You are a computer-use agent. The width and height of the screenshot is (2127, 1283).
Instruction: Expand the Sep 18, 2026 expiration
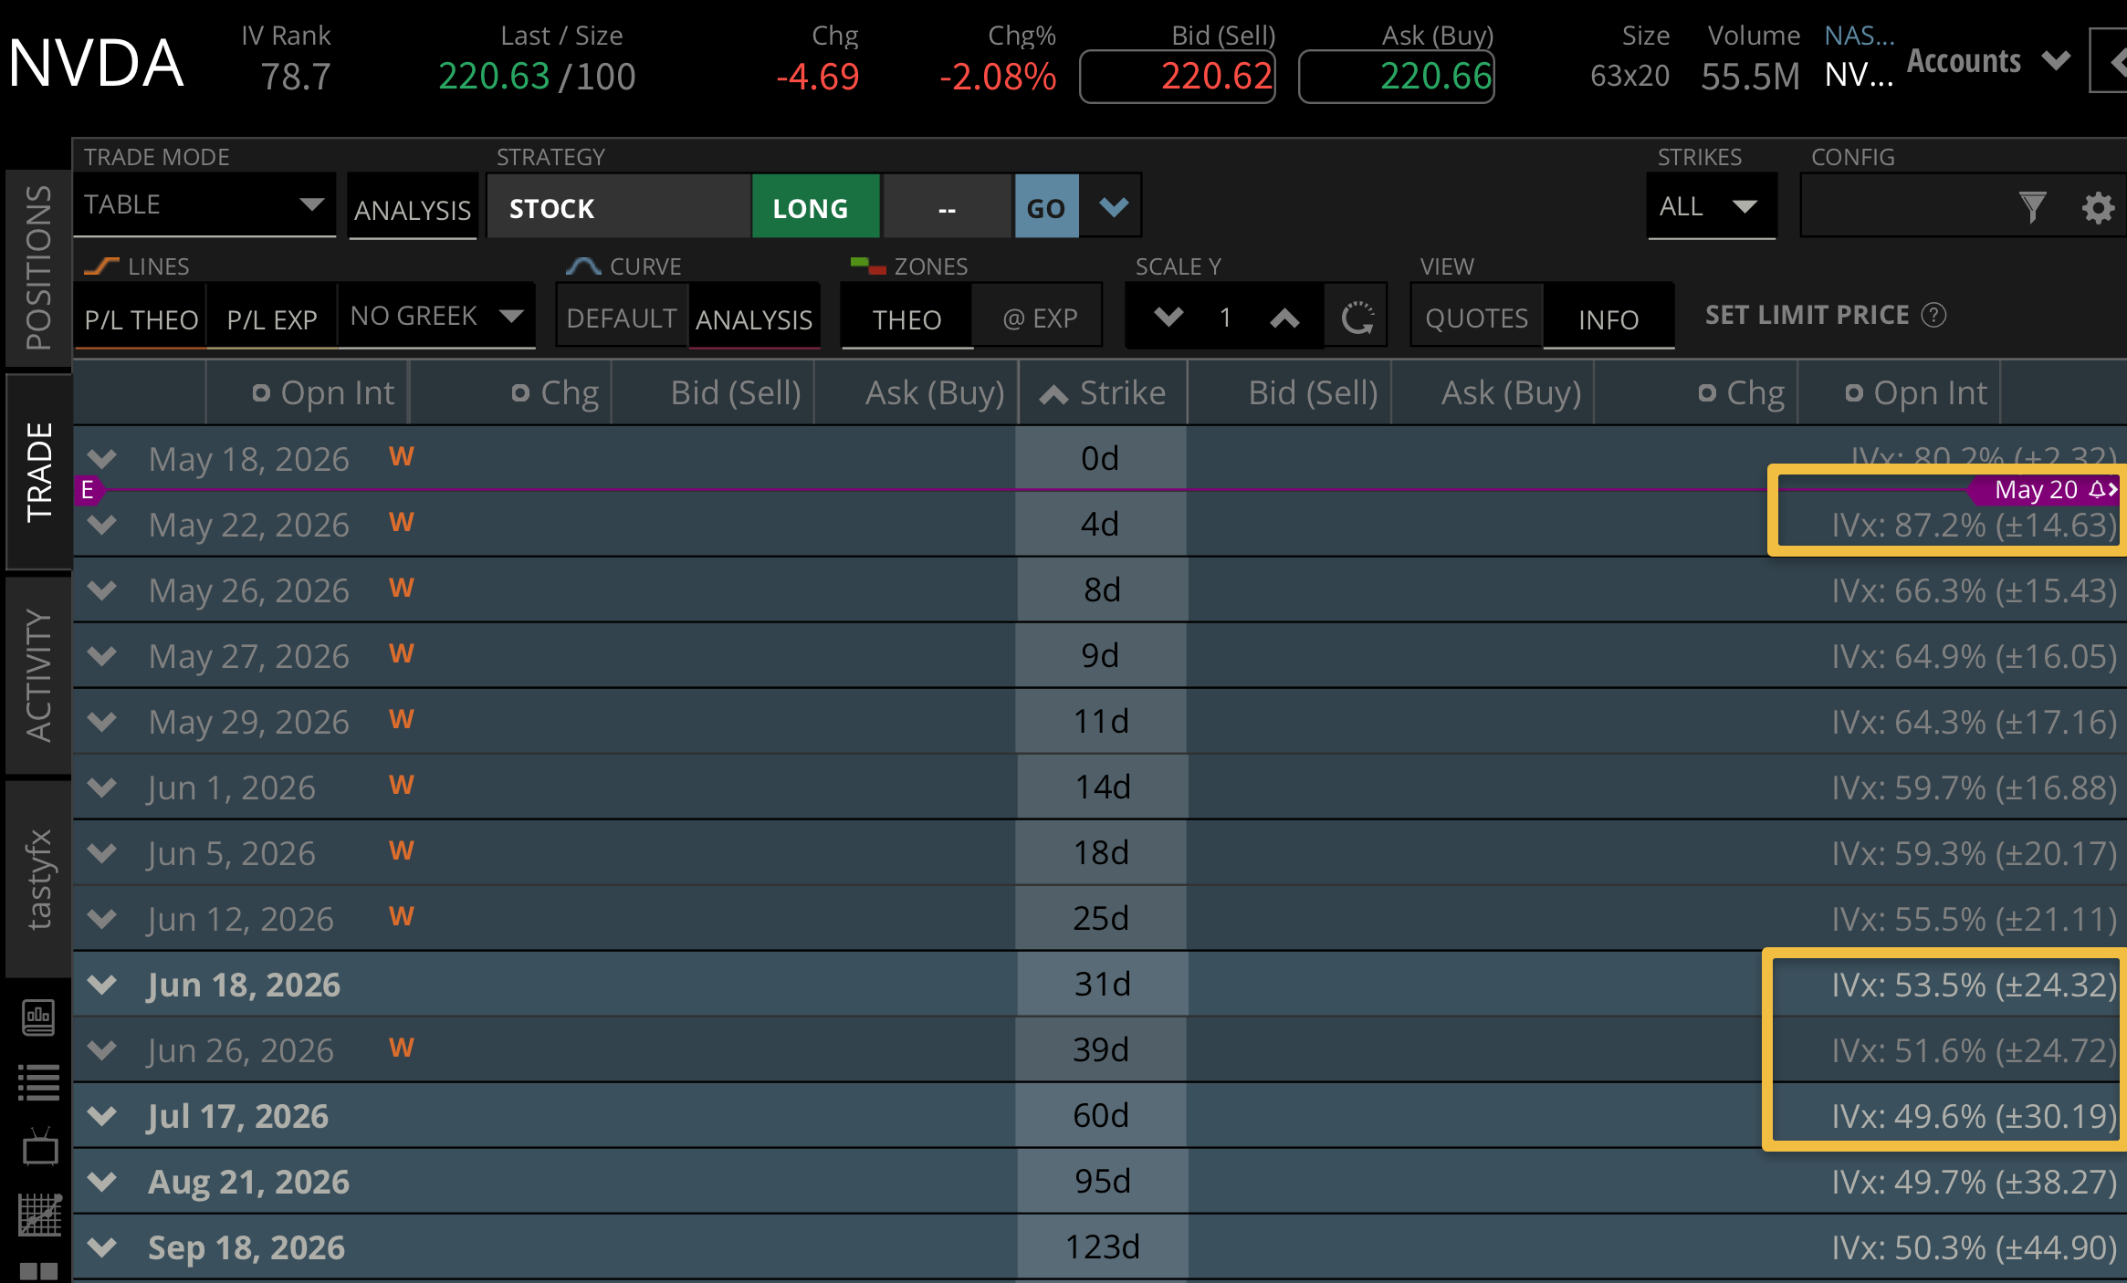pyautogui.click(x=102, y=1247)
